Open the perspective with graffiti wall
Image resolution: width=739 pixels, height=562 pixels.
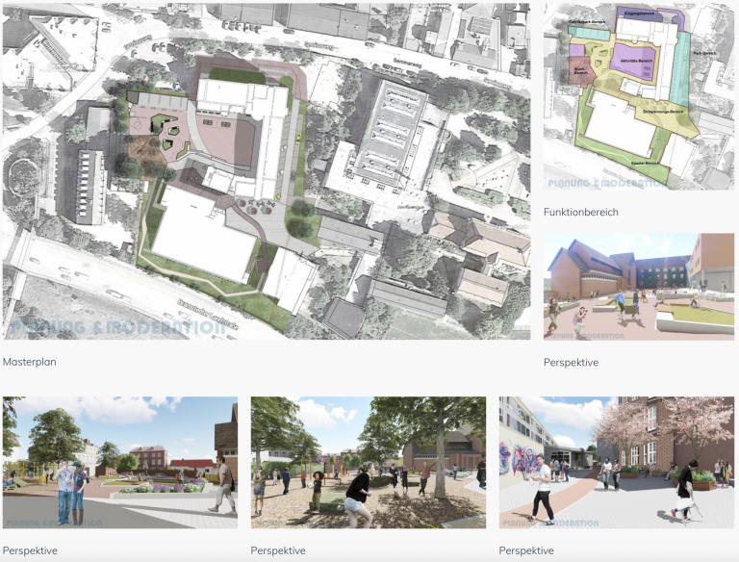pyautogui.click(x=616, y=462)
